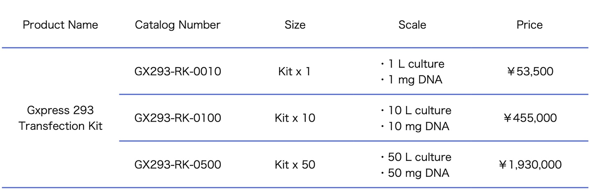Screen dimensions: 590x190
Task: Click the Catalog Number column header
Action: 177,25
